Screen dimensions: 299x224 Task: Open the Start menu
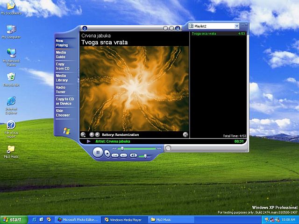click(x=14, y=220)
